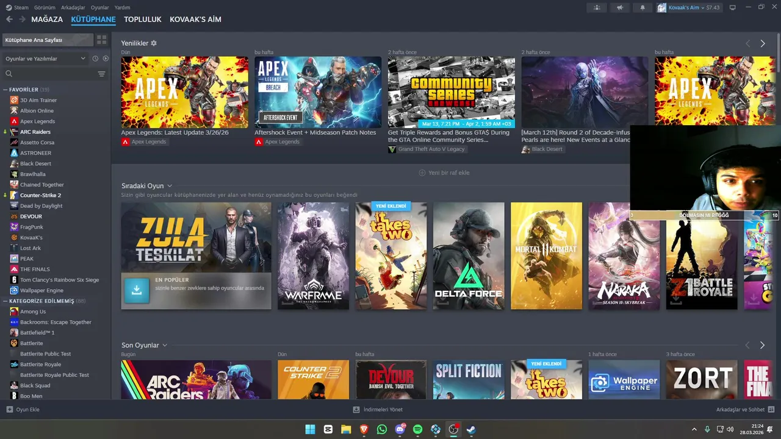
Task: Open the TOPLULUK tab
Action: coord(143,20)
